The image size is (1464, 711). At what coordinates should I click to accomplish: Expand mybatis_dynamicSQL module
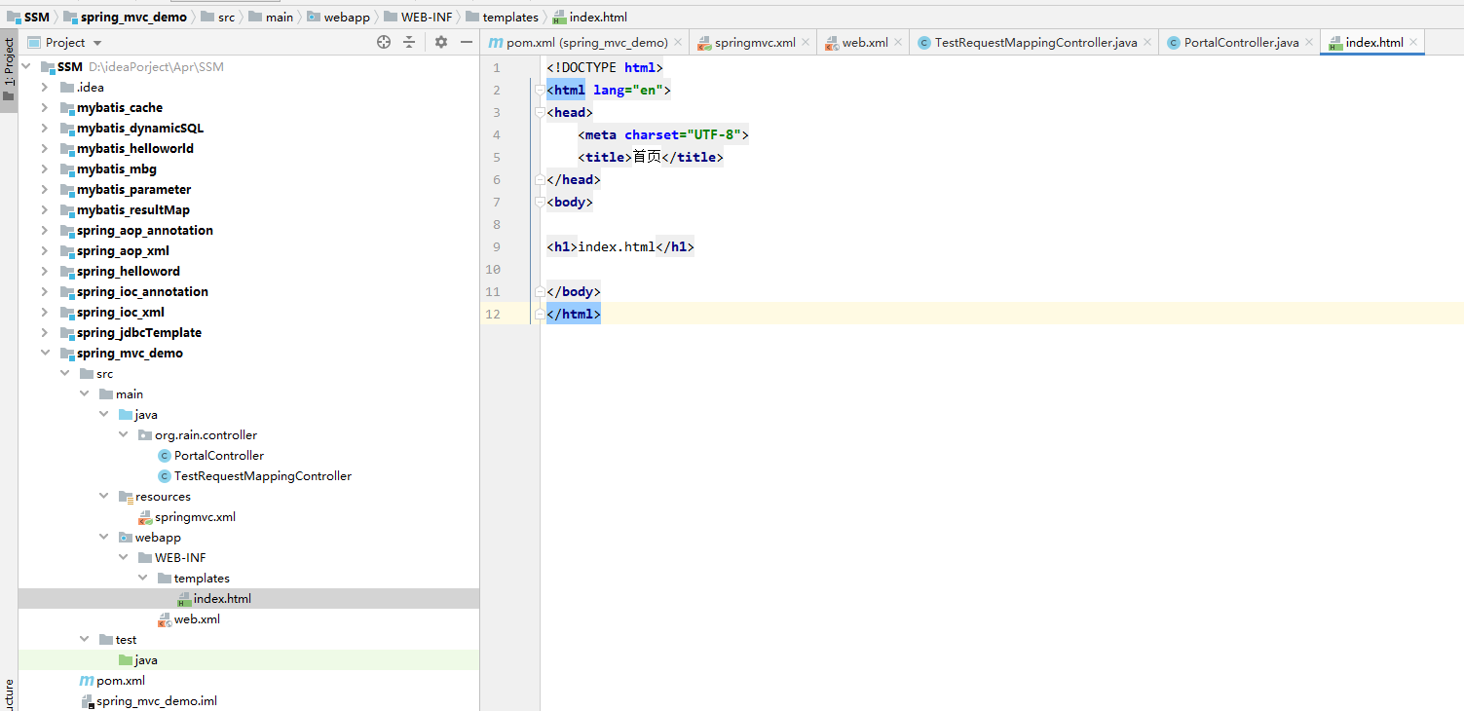point(45,129)
